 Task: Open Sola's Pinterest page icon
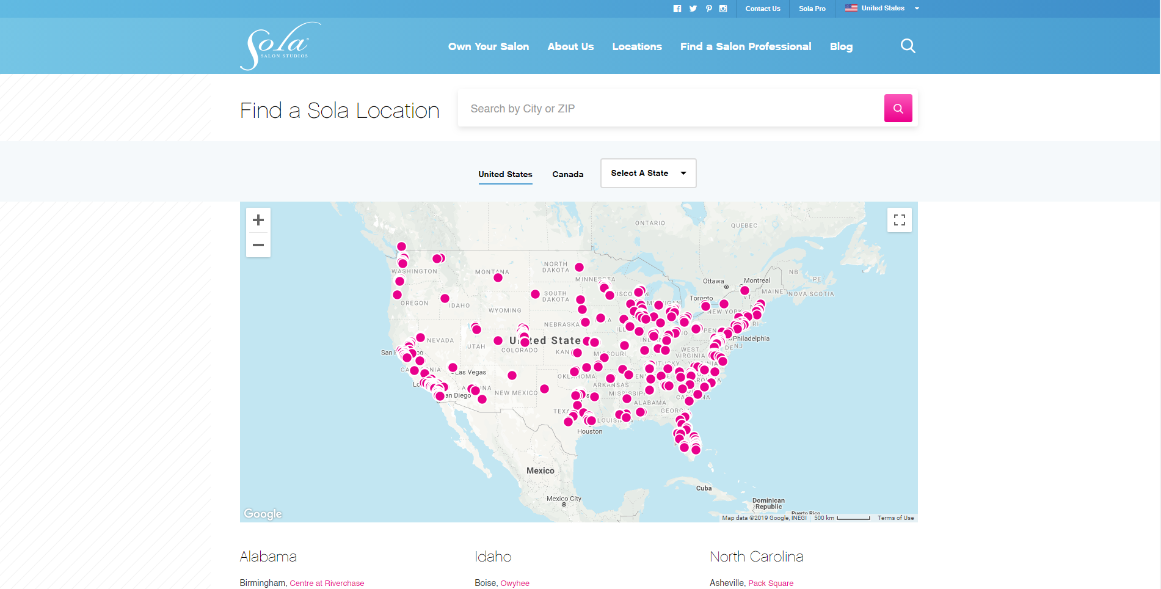(x=708, y=9)
